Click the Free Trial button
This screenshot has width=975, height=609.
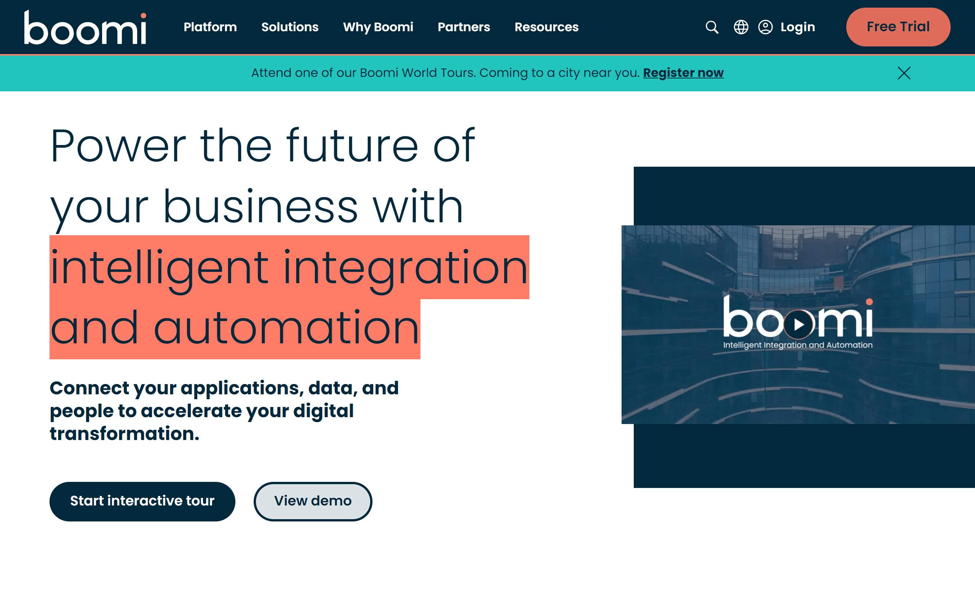(898, 27)
